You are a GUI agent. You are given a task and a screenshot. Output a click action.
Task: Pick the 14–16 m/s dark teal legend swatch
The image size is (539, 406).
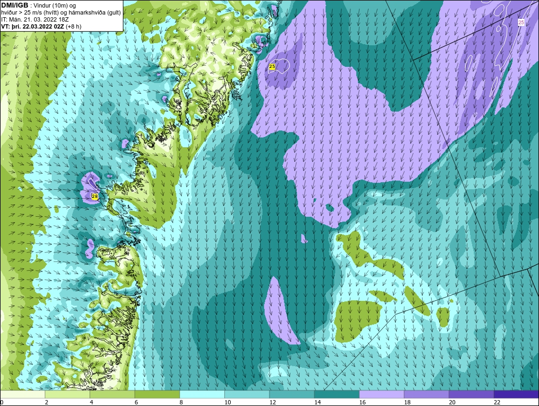click(x=336, y=394)
